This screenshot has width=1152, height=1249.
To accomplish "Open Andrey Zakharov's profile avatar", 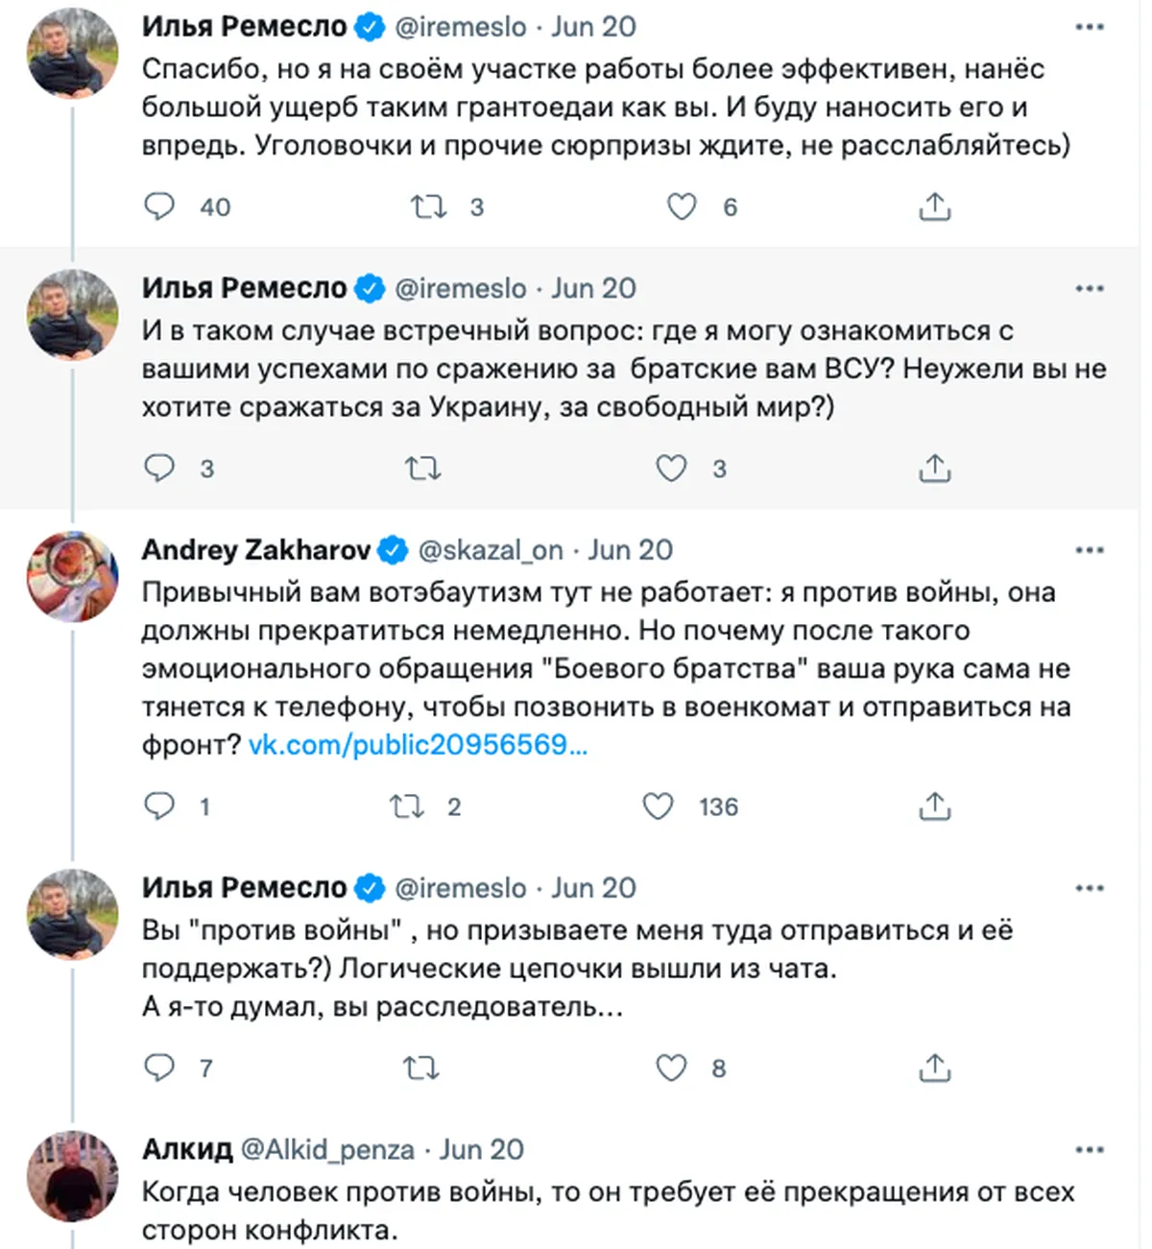I will (x=72, y=576).
